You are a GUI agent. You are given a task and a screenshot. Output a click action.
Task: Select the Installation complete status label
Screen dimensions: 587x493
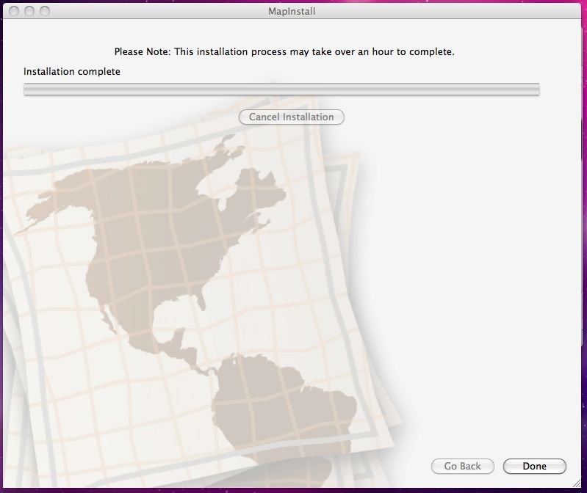tap(72, 71)
